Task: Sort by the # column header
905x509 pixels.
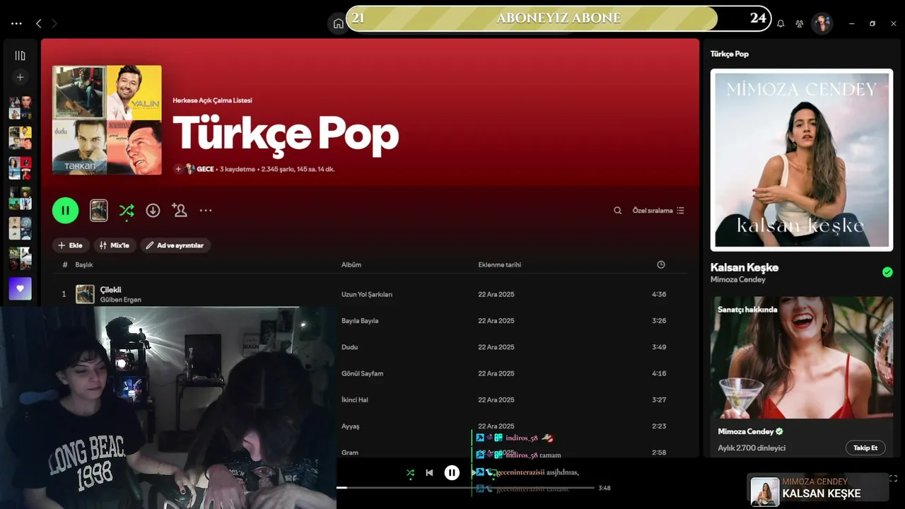Action: pyautogui.click(x=65, y=265)
